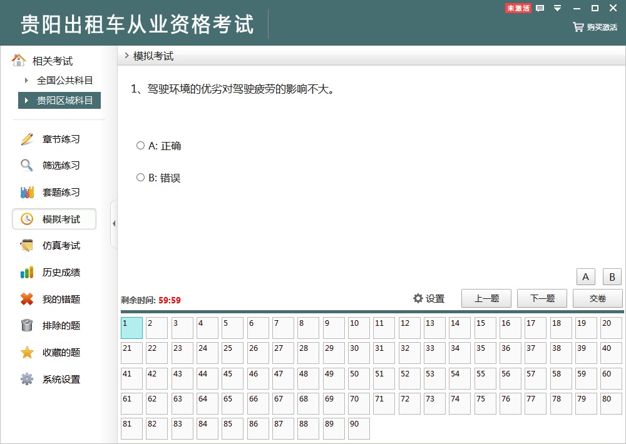The width and height of the screenshot is (626, 444).
Task: Select answer option B: 错误
Action: (x=140, y=178)
